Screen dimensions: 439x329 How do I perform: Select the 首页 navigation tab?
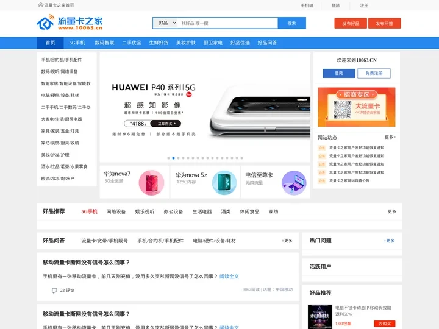[50, 43]
